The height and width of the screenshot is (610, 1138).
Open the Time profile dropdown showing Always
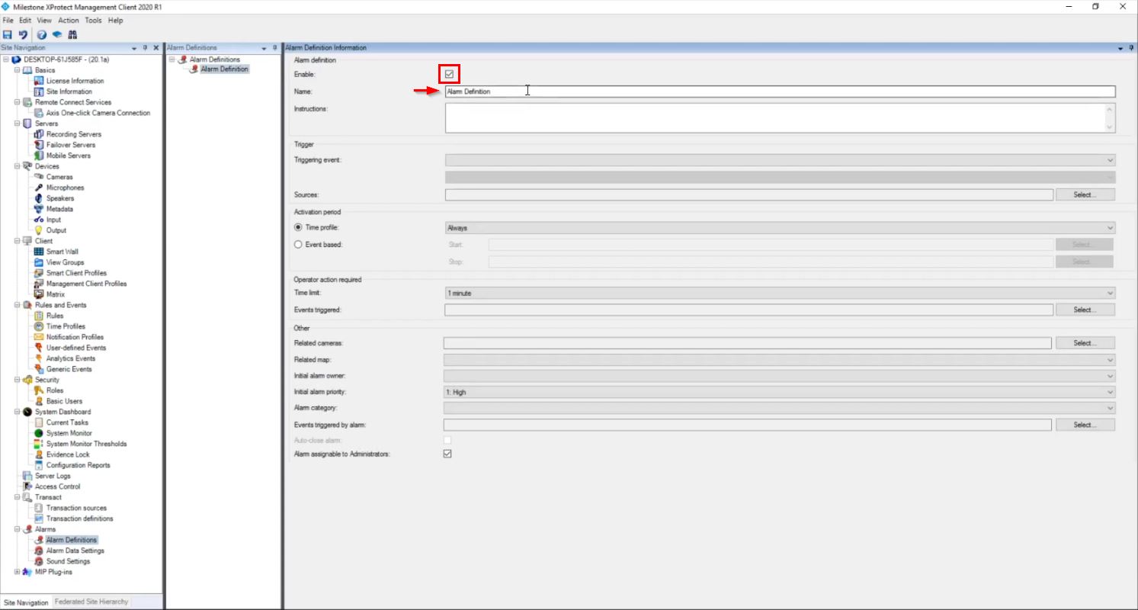pyautogui.click(x=780, y=228)
